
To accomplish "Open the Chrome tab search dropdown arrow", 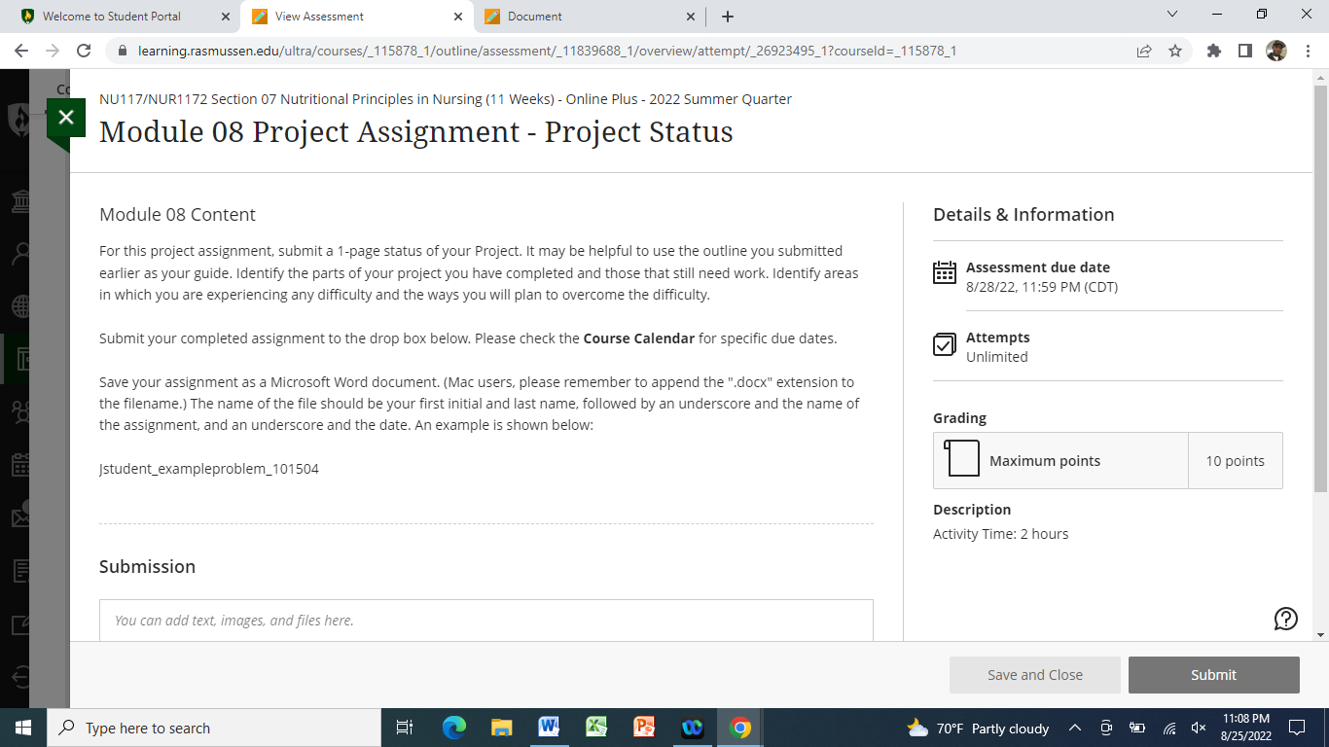I will click(1171, 15).
